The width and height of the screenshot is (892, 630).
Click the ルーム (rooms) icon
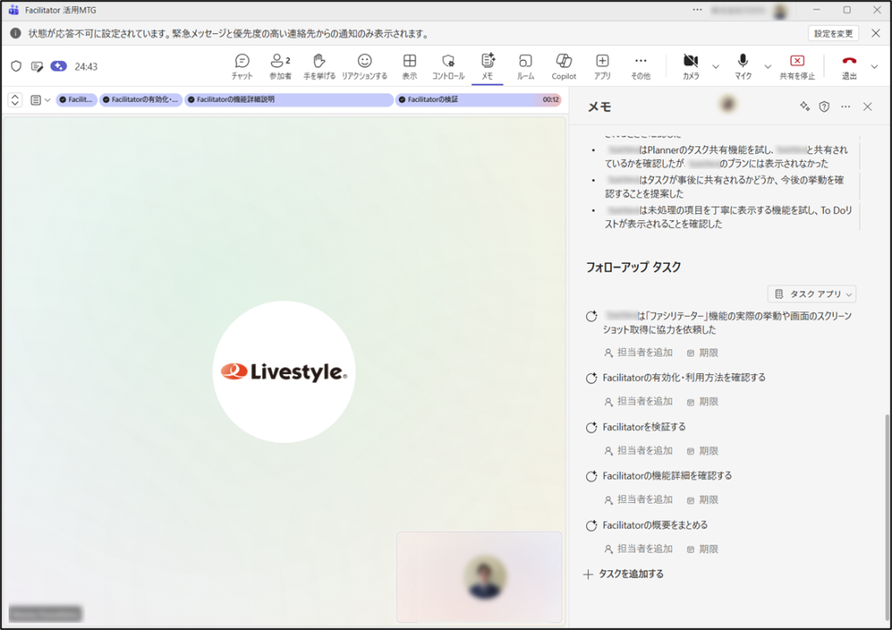point(525,66)
